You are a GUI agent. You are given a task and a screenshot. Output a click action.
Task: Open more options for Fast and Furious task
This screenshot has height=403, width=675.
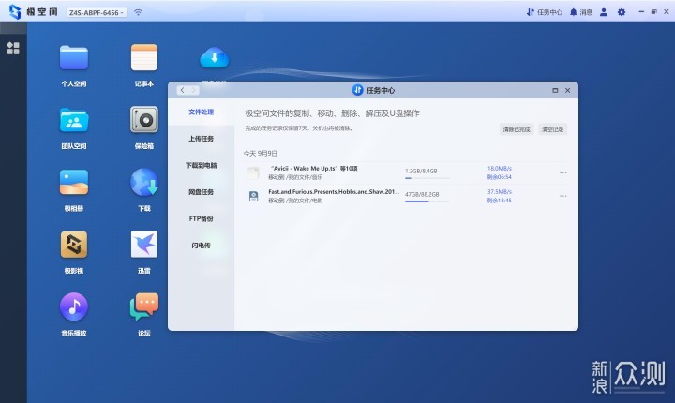[x=563, y=196]
